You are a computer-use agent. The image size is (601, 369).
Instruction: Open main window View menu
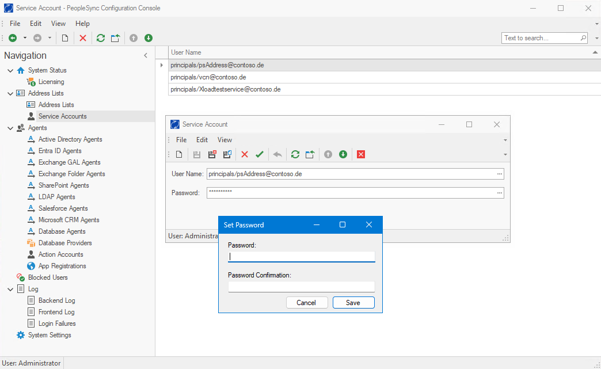coord(58,24)
